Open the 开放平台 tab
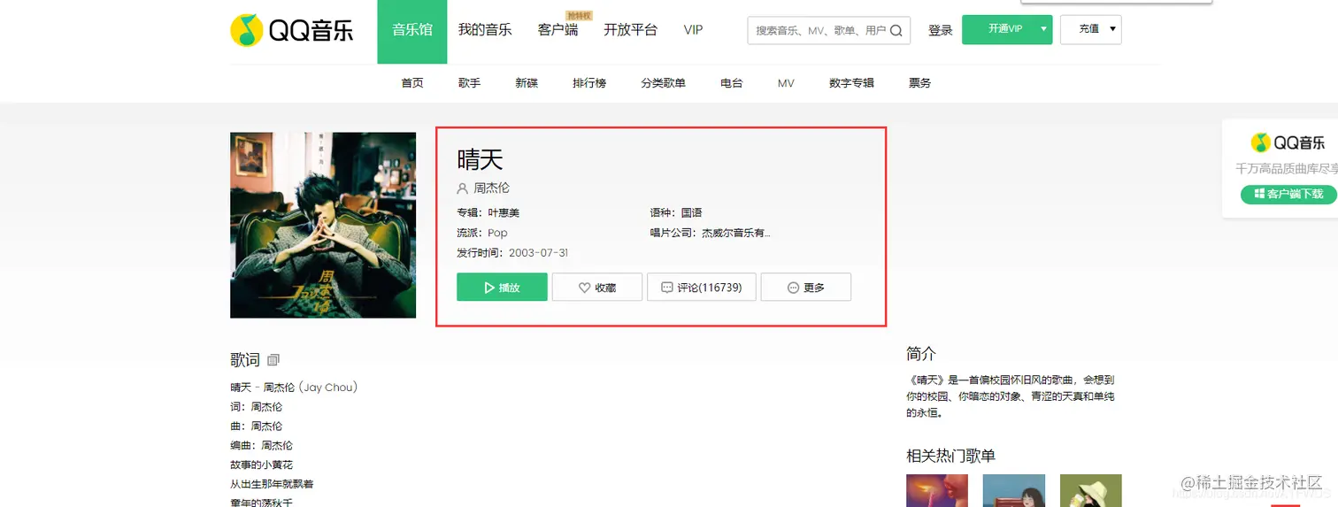Image resolution: width=1338 pixels, height=507 pixels. [631, 30]
